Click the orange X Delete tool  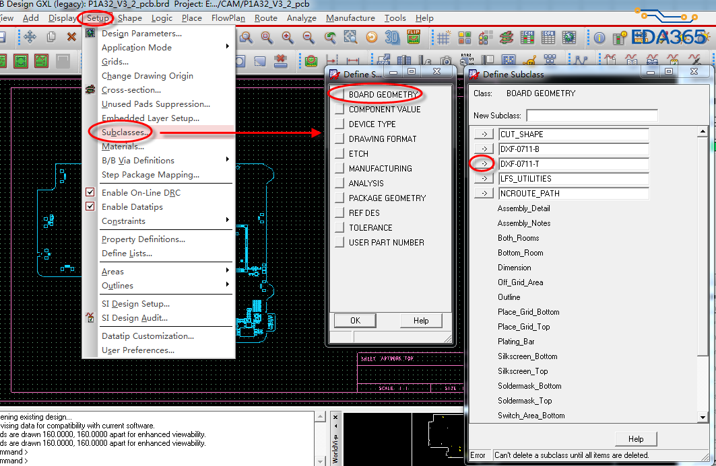[x=71, y=36]
